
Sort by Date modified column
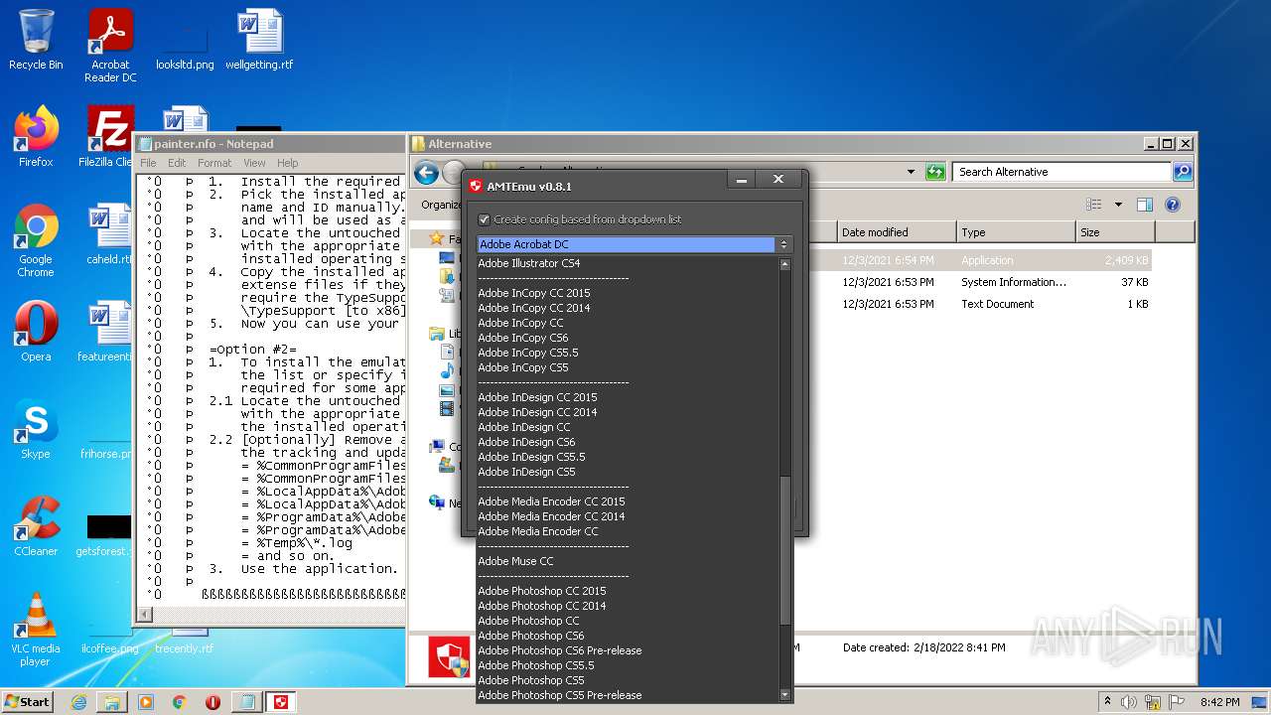click(897, 232)
